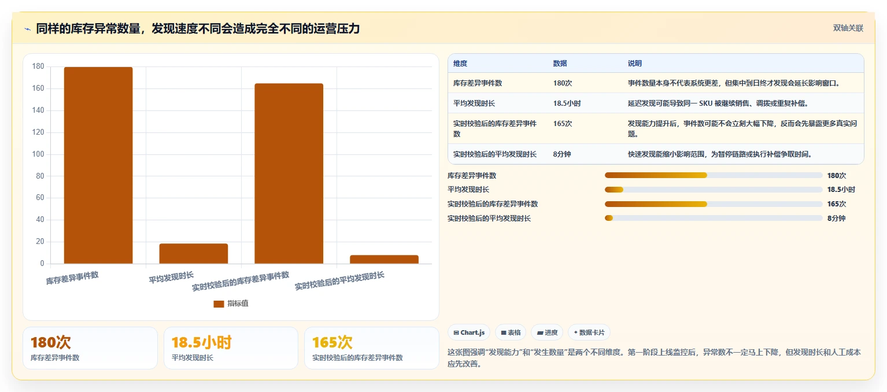
Task: Select the 进度 tag chip
Action: (547, 332)
